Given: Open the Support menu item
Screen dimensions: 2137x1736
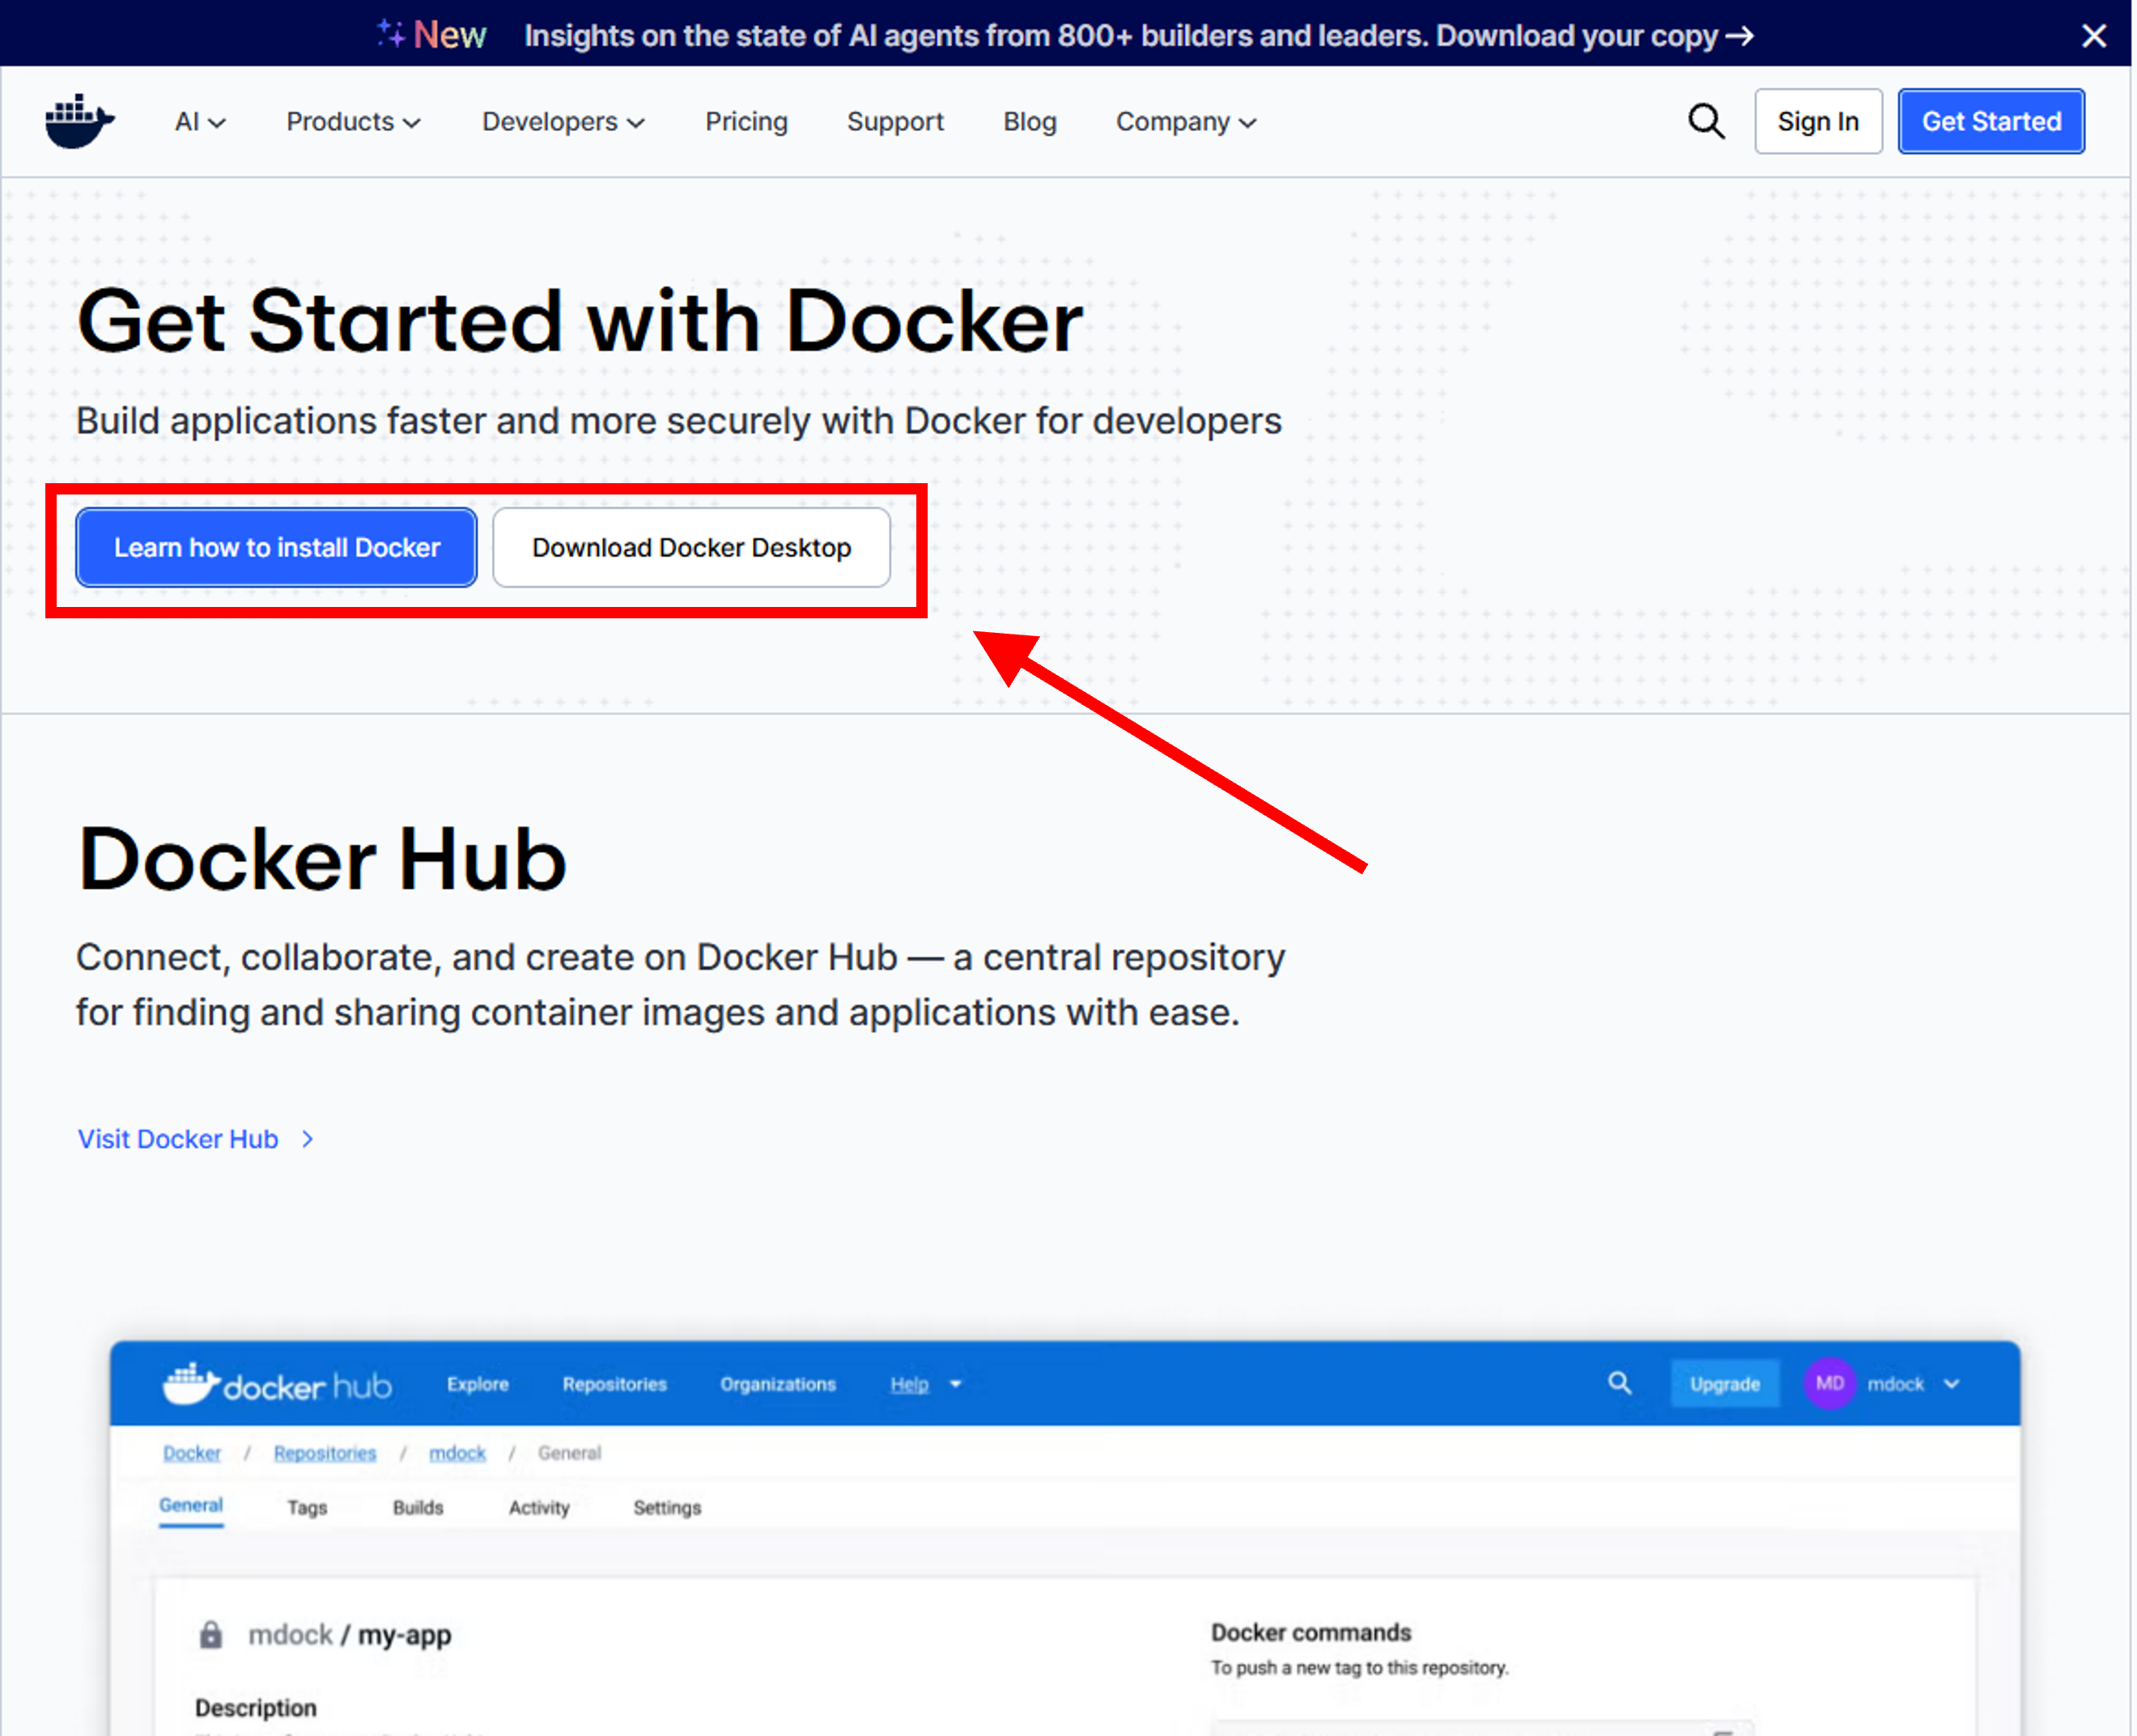Looking at the screenshot, I should coord(895,122).
